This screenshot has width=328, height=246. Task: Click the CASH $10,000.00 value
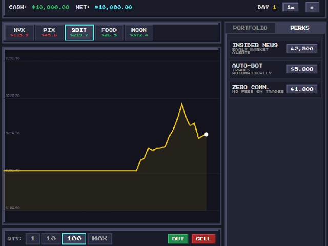click(50, 7)
